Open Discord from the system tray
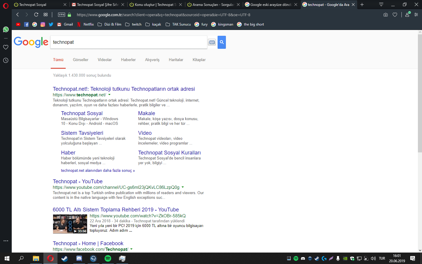Viewport: 422px width, 264px height. 303,258
